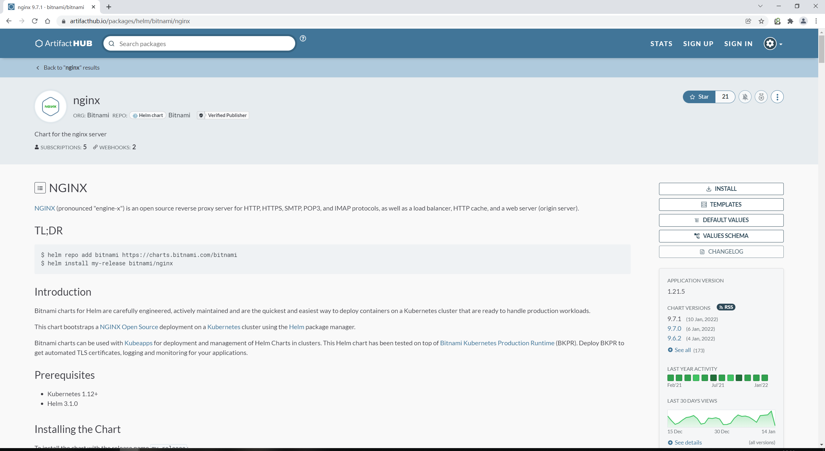The image size is (825, 451).
Task: Open the three-dots more options menu
Action: coord(777,97)
